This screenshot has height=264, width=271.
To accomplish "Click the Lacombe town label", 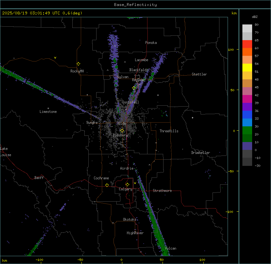I will [141, 60].
